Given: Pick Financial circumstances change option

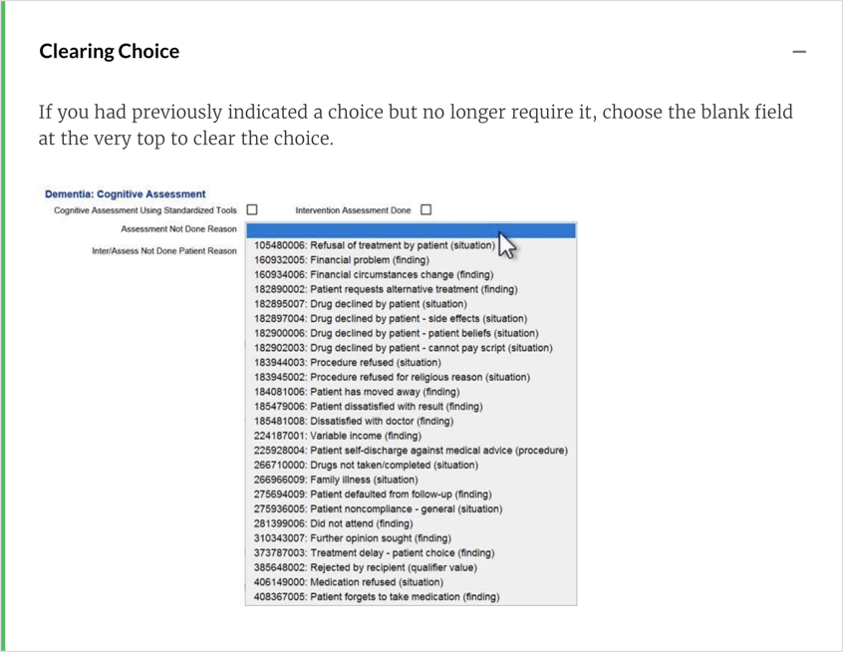Looking at the screenshot, I should click(x=373, y=274).
